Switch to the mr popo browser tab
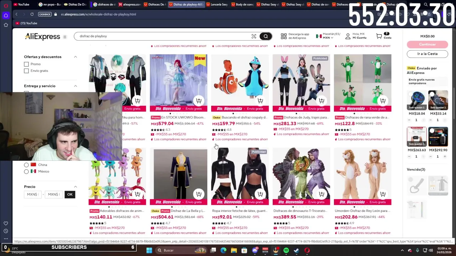 tap(50, 5)
